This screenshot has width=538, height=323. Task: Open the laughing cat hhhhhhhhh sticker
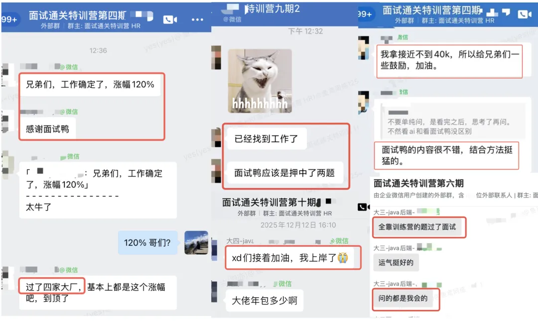pyautogui.click(x=260, y=81)
